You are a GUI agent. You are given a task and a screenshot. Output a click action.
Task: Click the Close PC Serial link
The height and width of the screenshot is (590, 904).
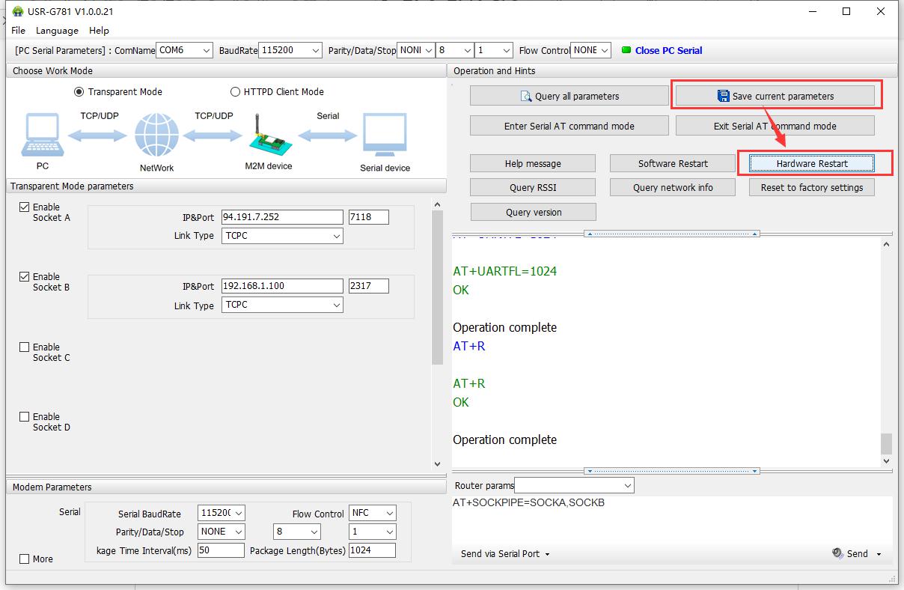point(668,50)
